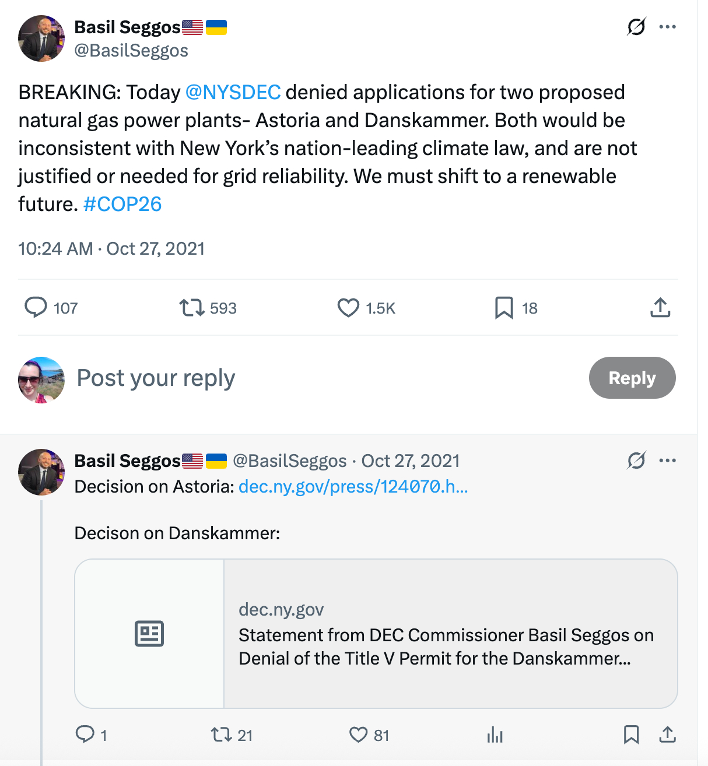View analytics of the threaded reply
Screen dimensions: 708x766
pyautogui.click(x=495, y=735)
